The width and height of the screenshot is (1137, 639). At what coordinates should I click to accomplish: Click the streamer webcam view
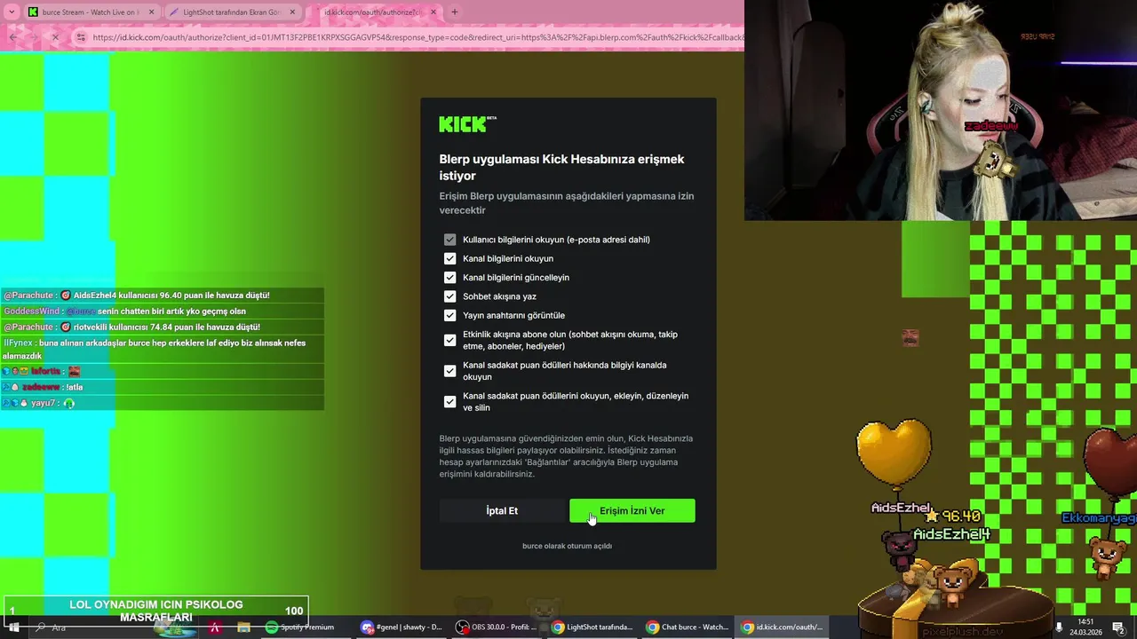pyautogui.click(x=941, y=110)
